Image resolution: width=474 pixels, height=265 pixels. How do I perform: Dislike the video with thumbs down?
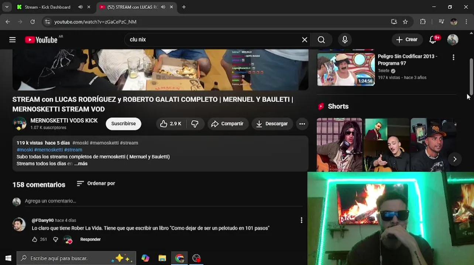pyautogui.click(x=195, y=124)
